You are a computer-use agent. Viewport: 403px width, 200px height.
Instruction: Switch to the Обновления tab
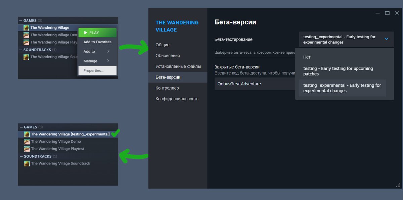pyautogui.click(x=168, y=56)
